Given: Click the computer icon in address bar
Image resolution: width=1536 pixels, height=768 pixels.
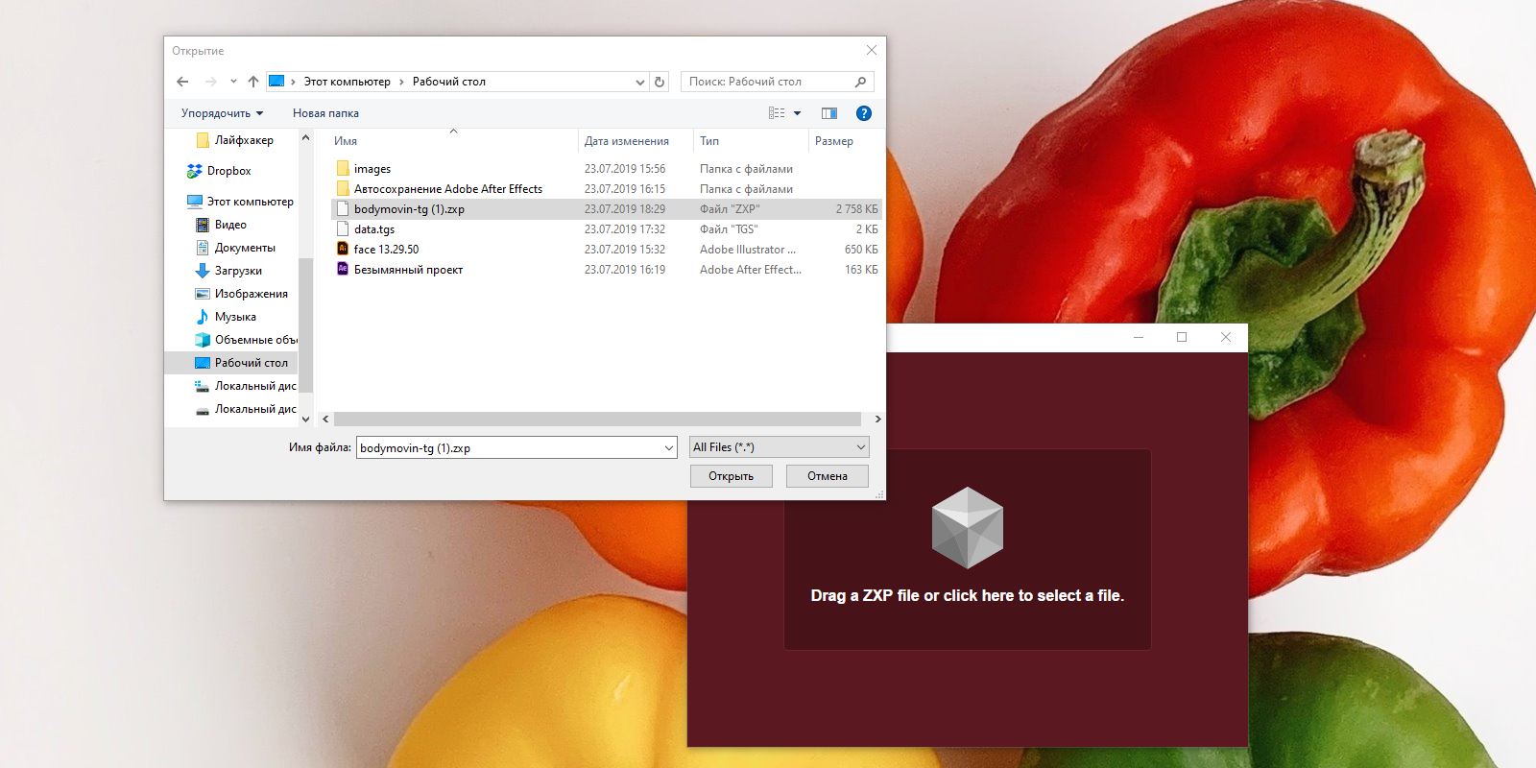Looking at the screenshot, I should pyautogui.click(x=276, y=82).
